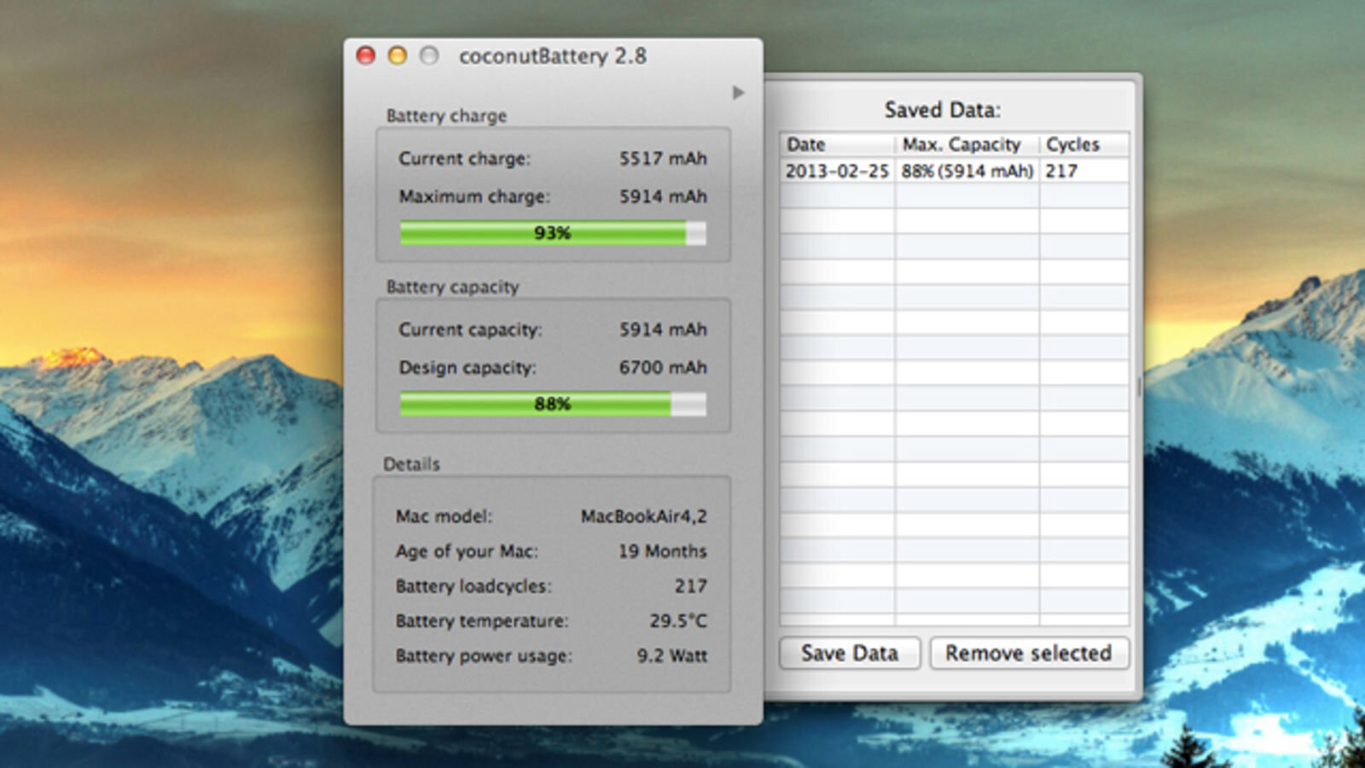Click the Battery power usage: label
Image resolution: width=1365 pixels, height=768 pixels.
click(x=484, y=657)
